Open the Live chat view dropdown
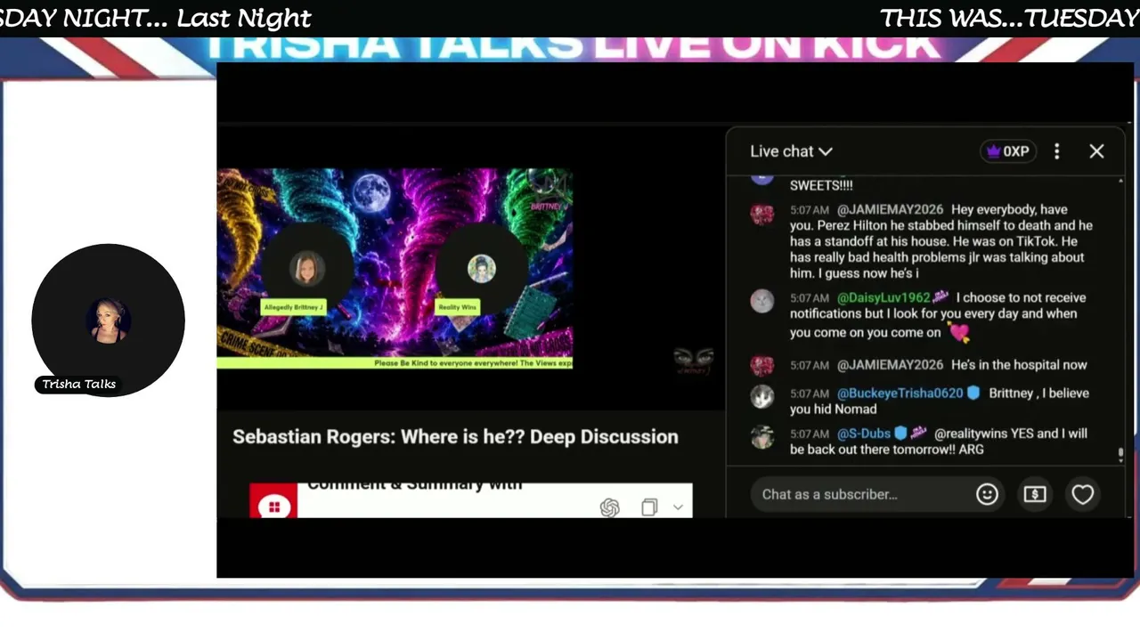 point(791,151)
